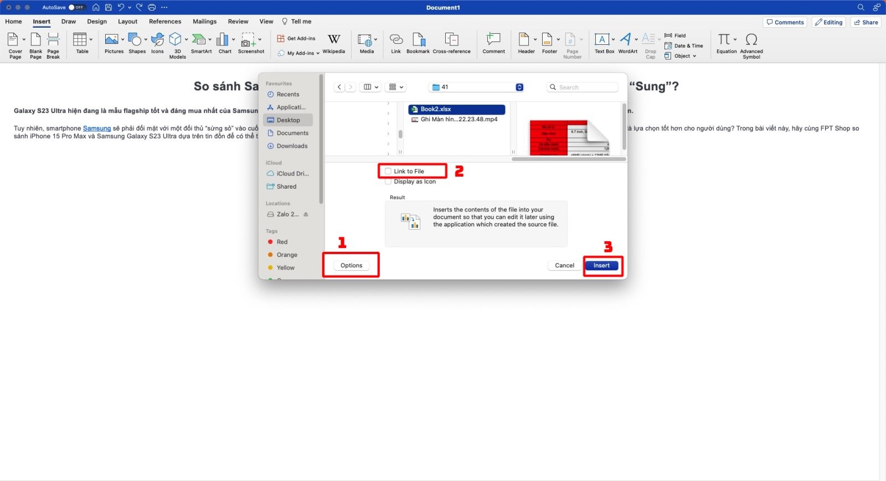The height and width of the screenshot is (481, 886).
Task: Add a new Comment from ribbon
Action: click(493, 43)
